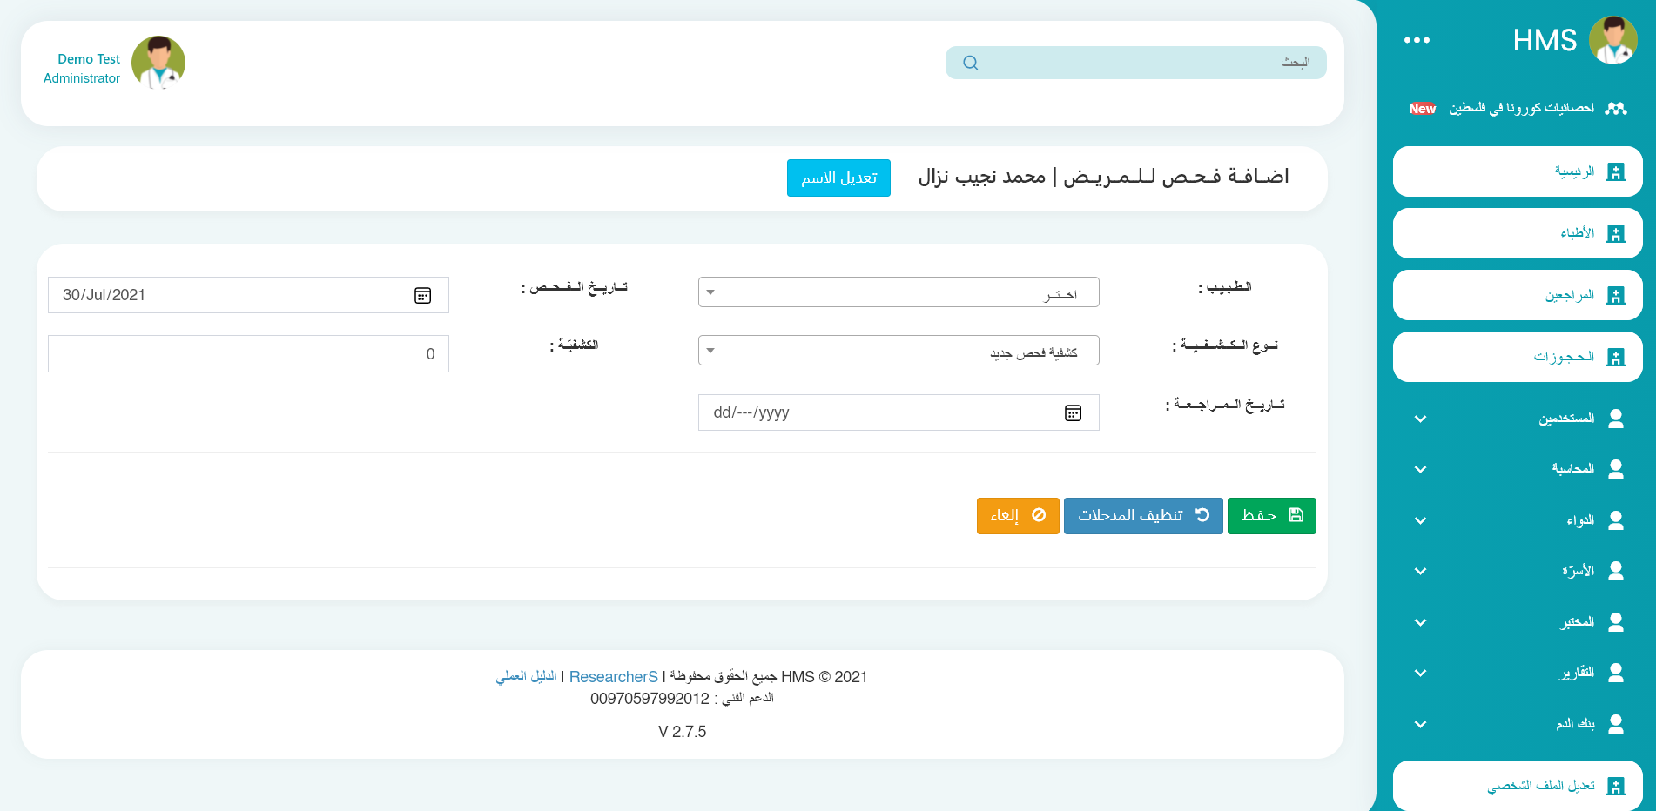1656x811 pixels.
Task: Click the Demo Test administrator avatar
Action: [158, 63]
